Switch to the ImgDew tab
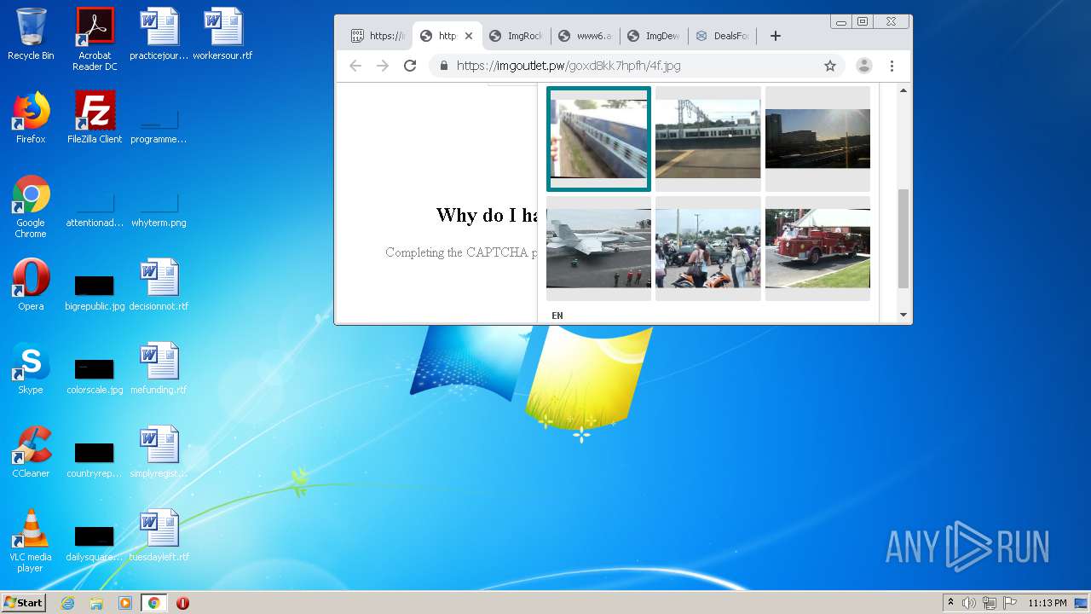 655,36
